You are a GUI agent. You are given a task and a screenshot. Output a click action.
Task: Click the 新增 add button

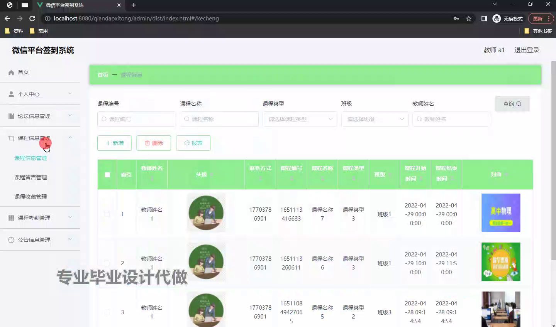pos(115,143)
